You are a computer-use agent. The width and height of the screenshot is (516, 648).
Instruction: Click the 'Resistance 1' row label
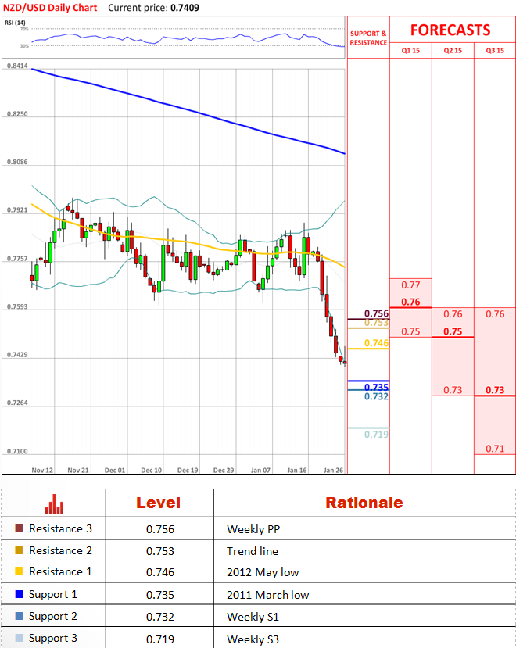60,571
